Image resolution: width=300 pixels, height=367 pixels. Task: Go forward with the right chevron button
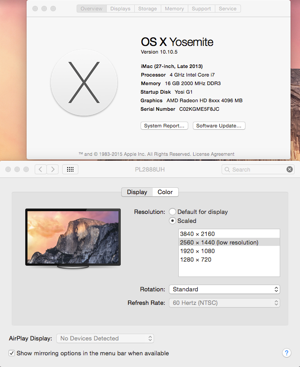click(x=53, y=169)
